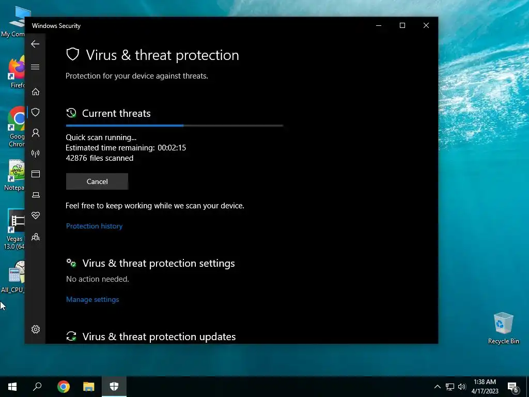Screen dimensions: 529x397
Task: Select Google Chrome desktop shortcut
Action: pos(16,127)
